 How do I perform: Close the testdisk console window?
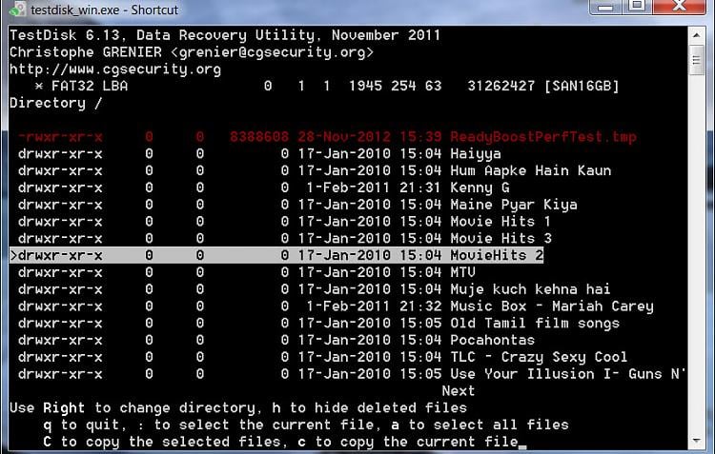[x=680, y=7]
